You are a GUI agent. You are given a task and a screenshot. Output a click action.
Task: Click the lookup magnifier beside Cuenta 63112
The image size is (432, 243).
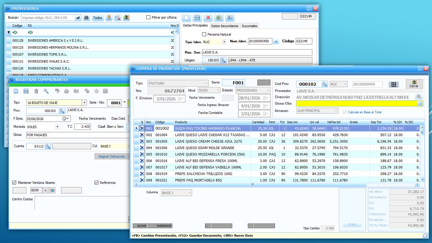[x=48, y=146]
